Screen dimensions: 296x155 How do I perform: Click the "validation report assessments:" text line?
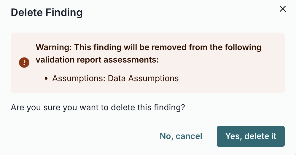click(x=97, y=60)
